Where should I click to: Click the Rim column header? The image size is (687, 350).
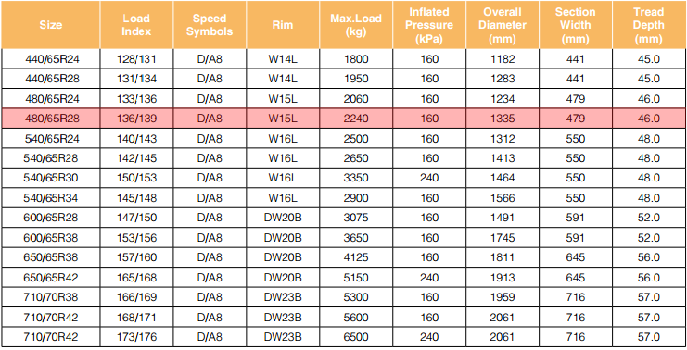pos(283,24)
